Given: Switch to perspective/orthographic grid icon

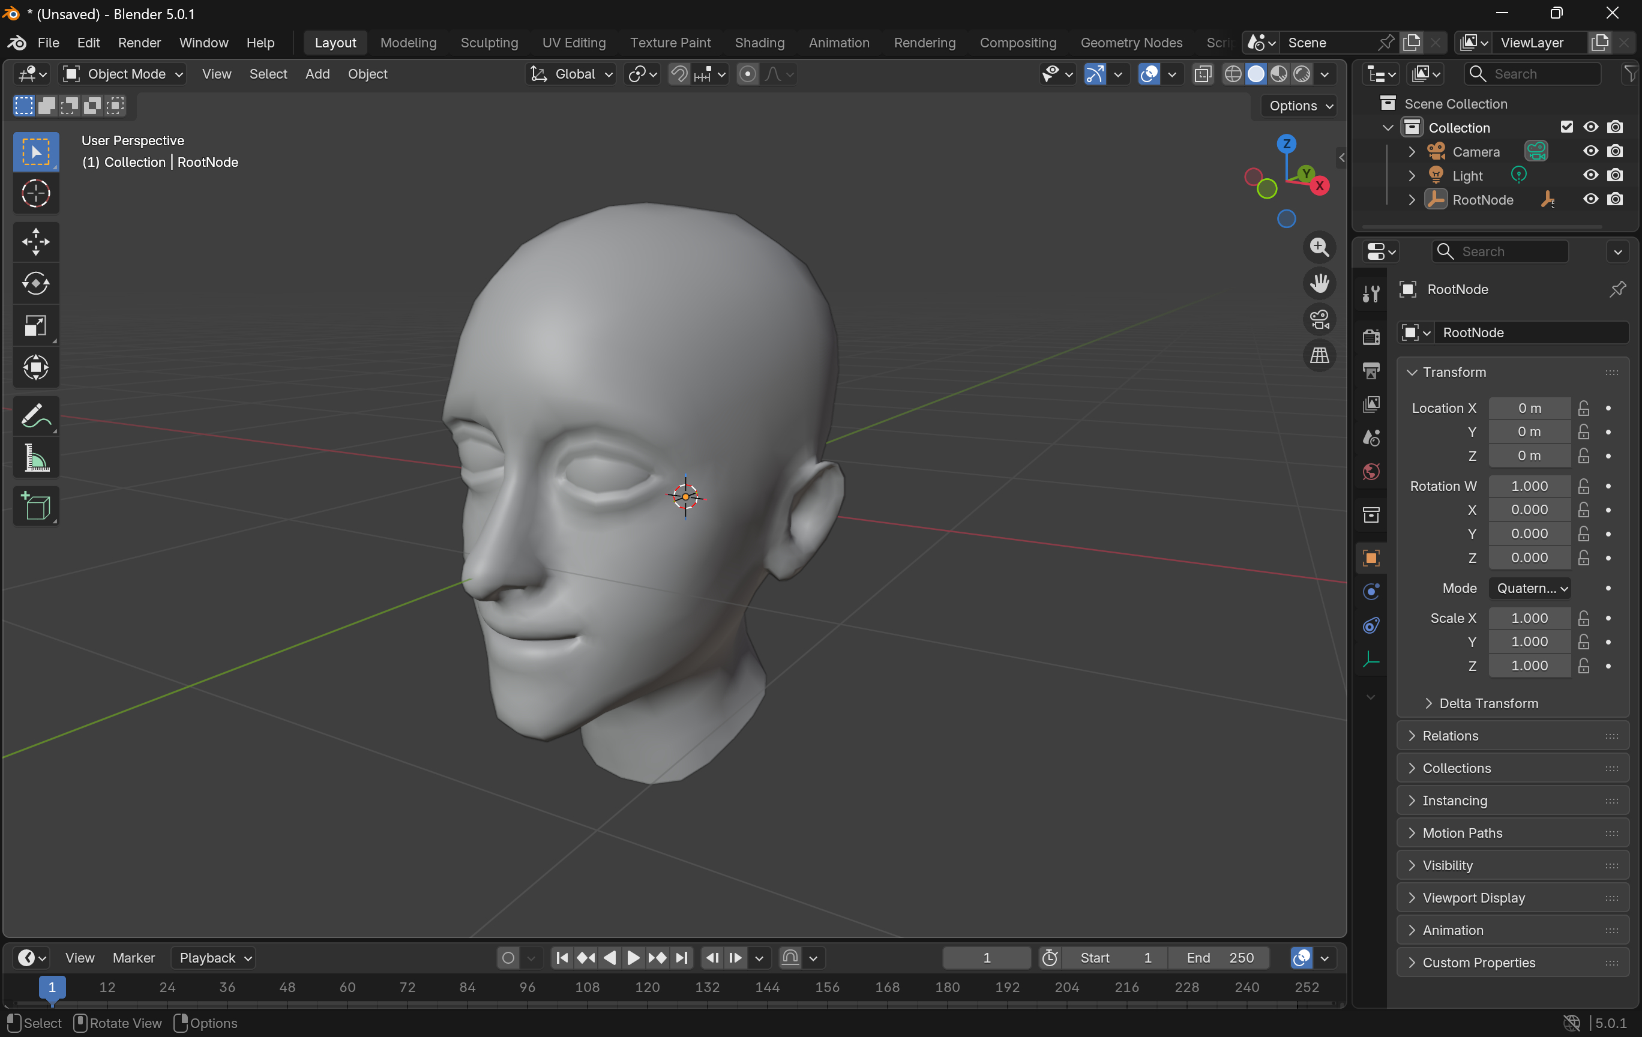Looking at the screenshot, I should pyautogui.click(x=1320, y=355).
